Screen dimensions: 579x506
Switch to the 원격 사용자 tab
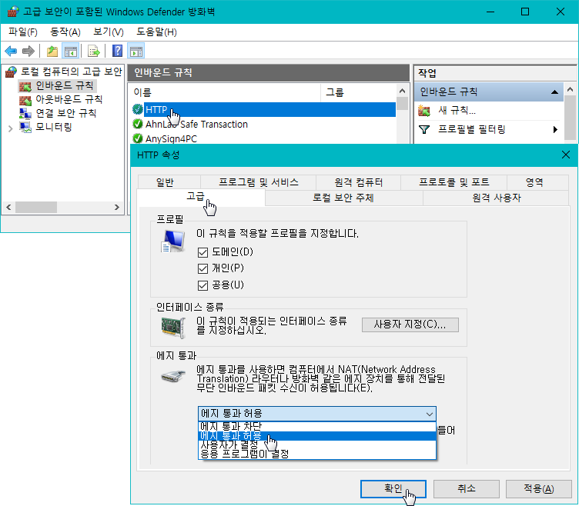[497, 198]
